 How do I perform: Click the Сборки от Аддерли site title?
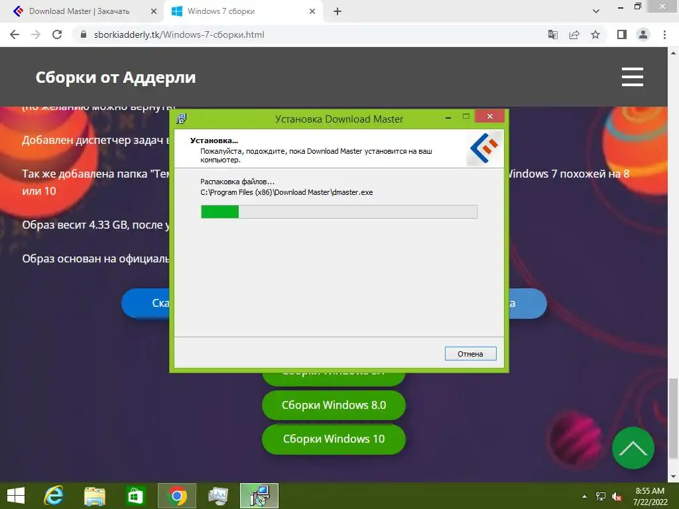115,78
